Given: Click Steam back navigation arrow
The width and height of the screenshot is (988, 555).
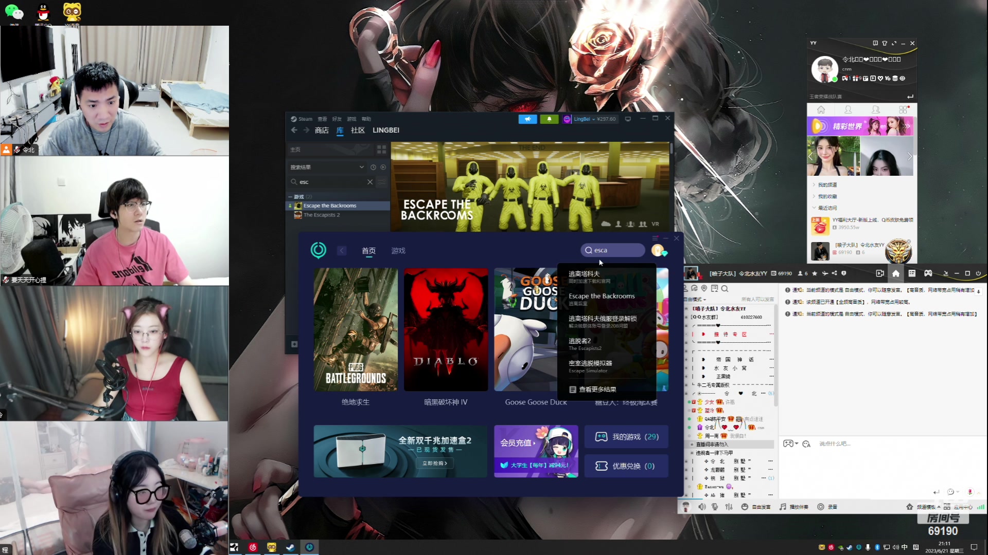Looking at the screenshot, I should [x=294, y=130].
